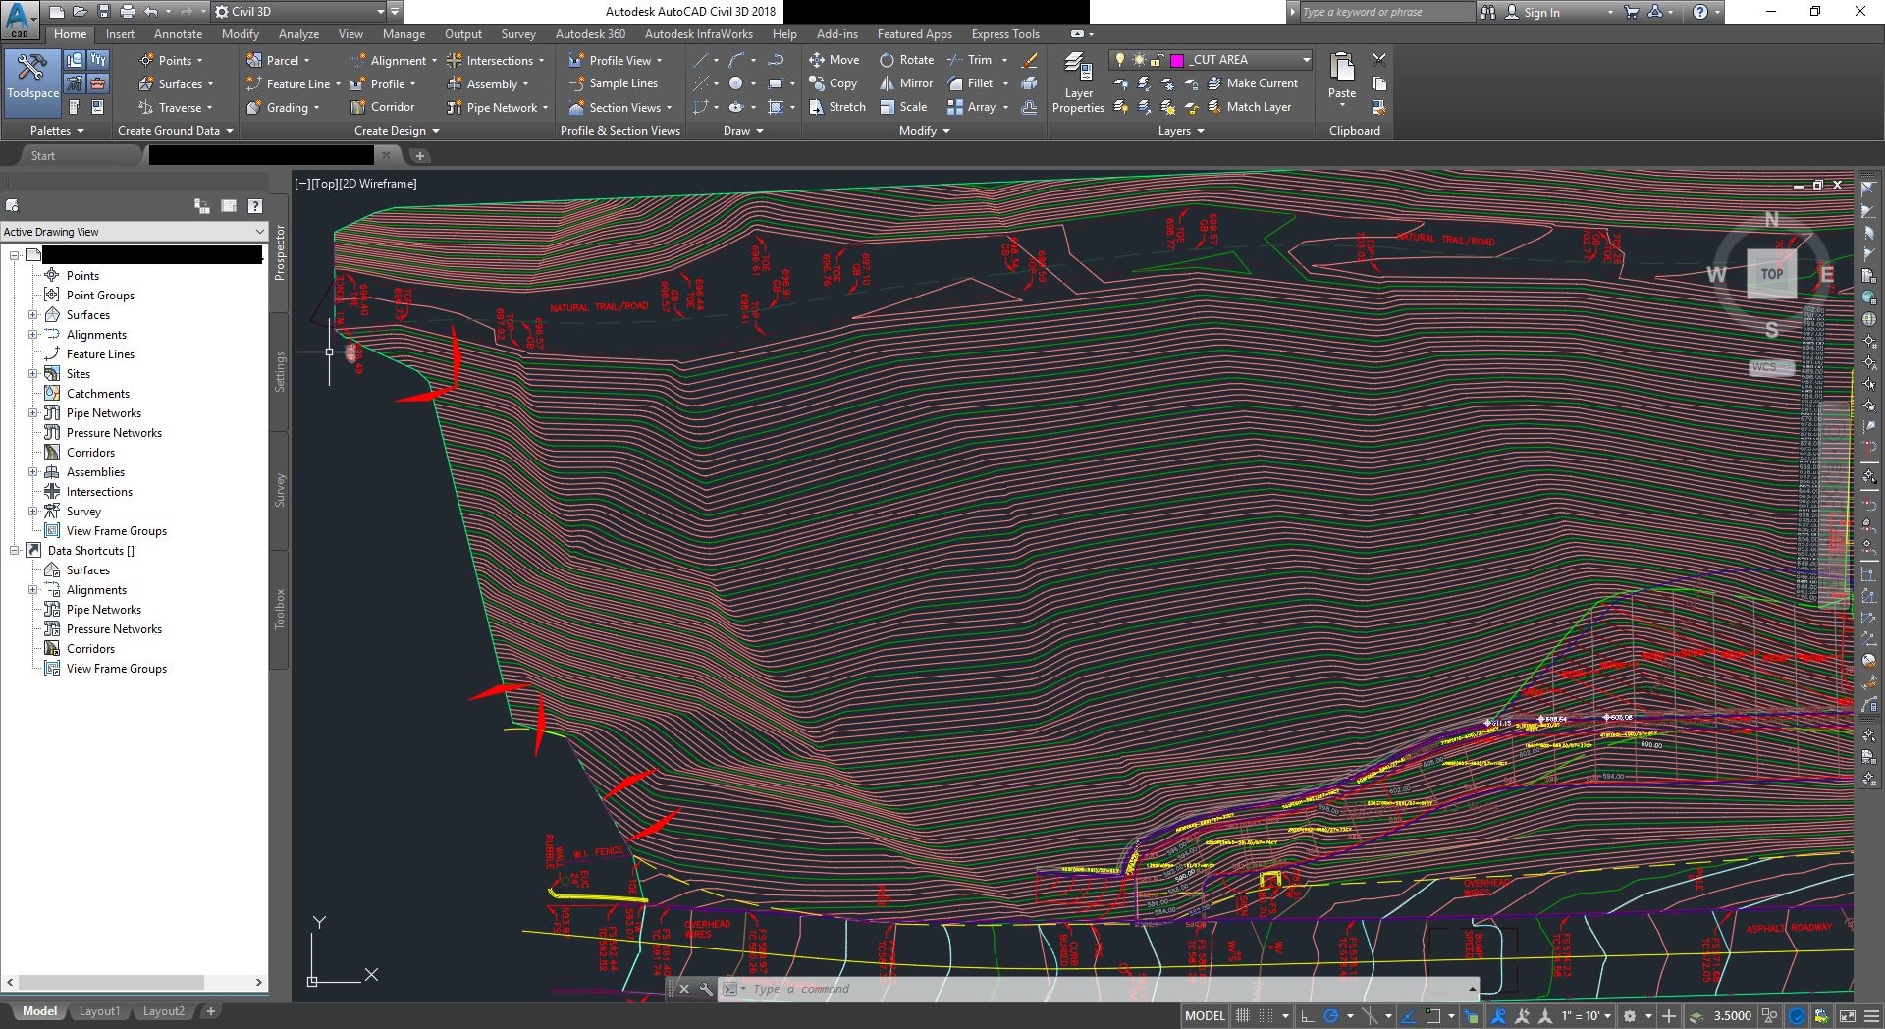Activate the Match Layer tool
Screen dimensions: 1885x1029
point(1255,107)
